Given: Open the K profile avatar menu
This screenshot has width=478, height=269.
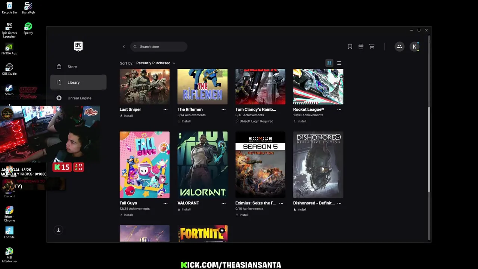Looking at the screenshot, I should pos(415,47).
